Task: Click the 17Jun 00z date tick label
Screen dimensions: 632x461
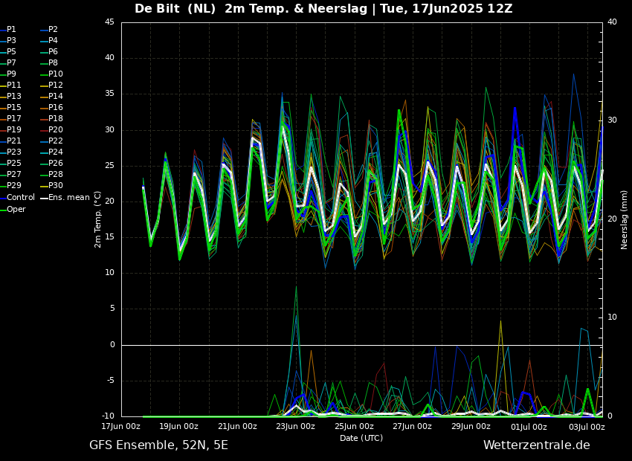Action: (x=121, y=427)
